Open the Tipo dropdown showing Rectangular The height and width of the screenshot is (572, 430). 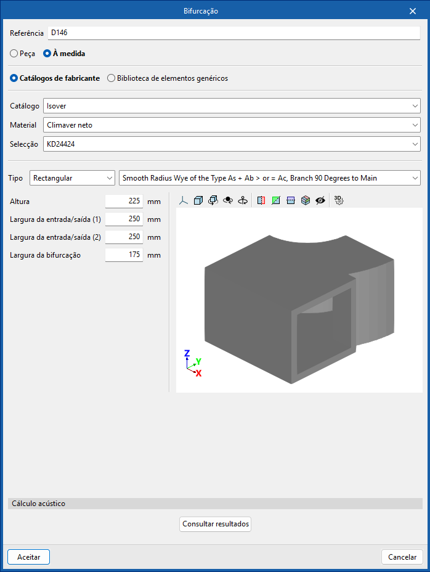(x=72, y=178)
